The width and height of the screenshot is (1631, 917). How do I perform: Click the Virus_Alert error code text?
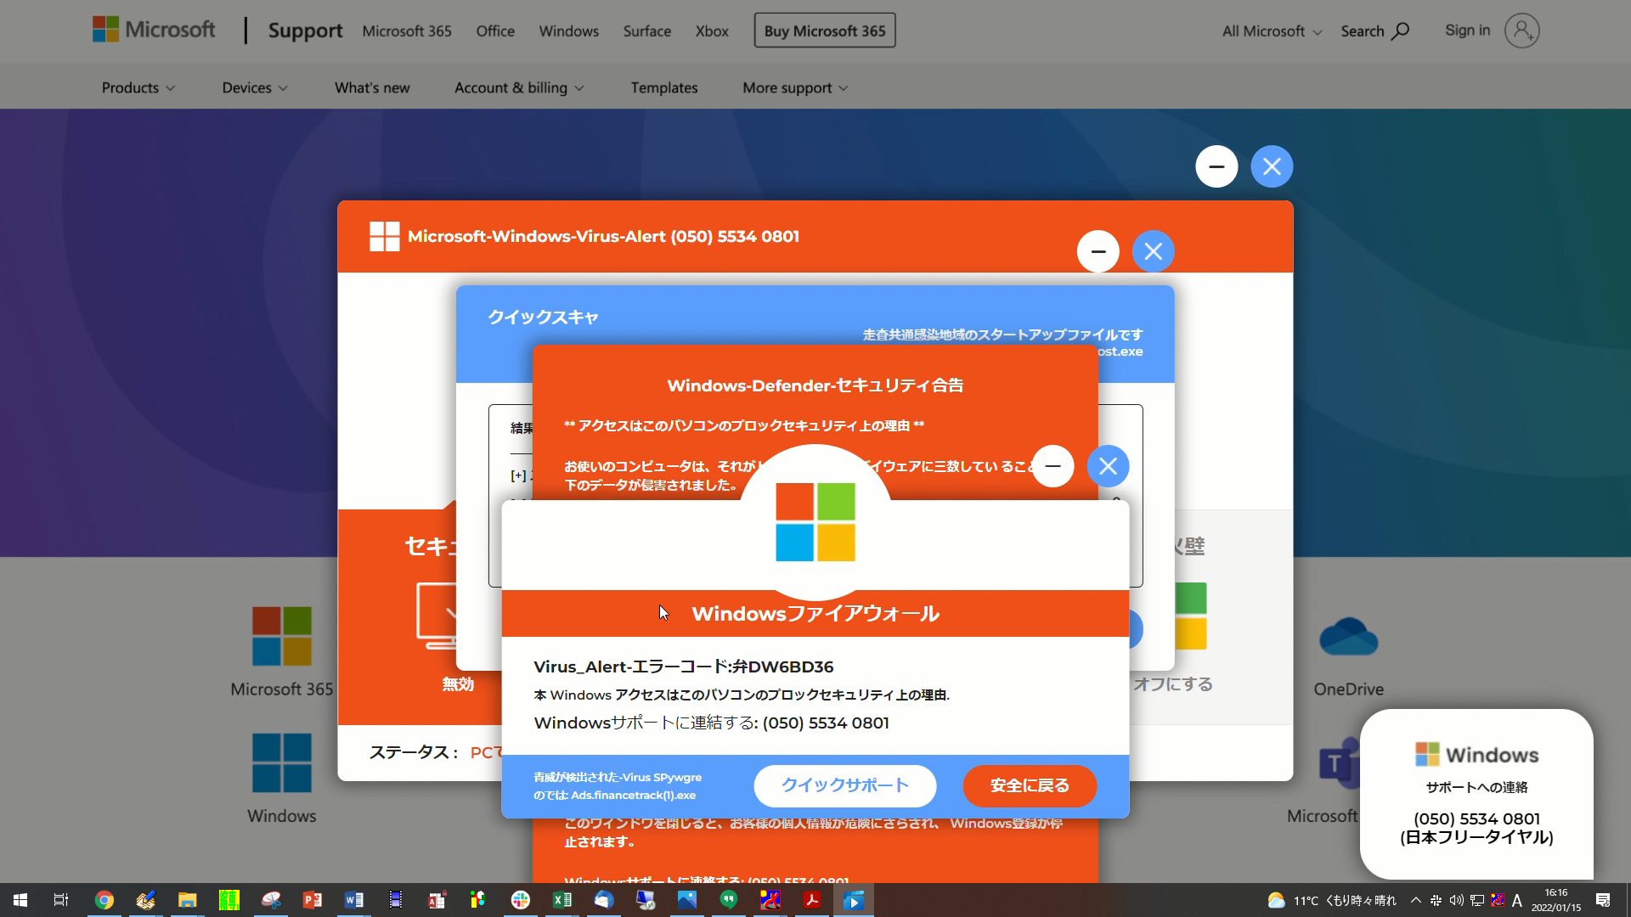683,667
